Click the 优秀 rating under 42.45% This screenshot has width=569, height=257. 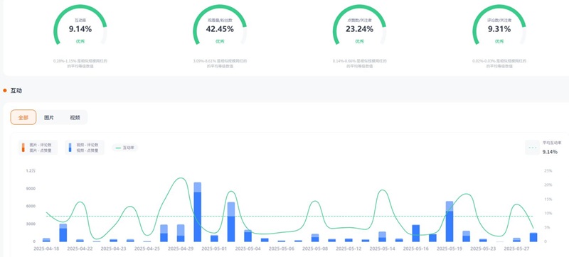220,41
